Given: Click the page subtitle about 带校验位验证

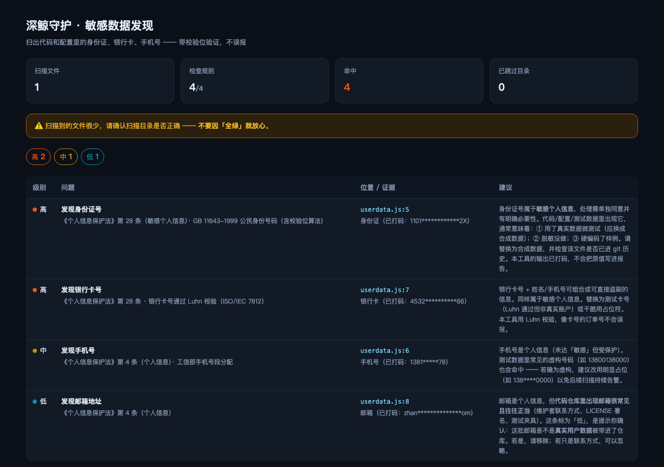Looking at the screenshot, I should (x=136, y=42).
